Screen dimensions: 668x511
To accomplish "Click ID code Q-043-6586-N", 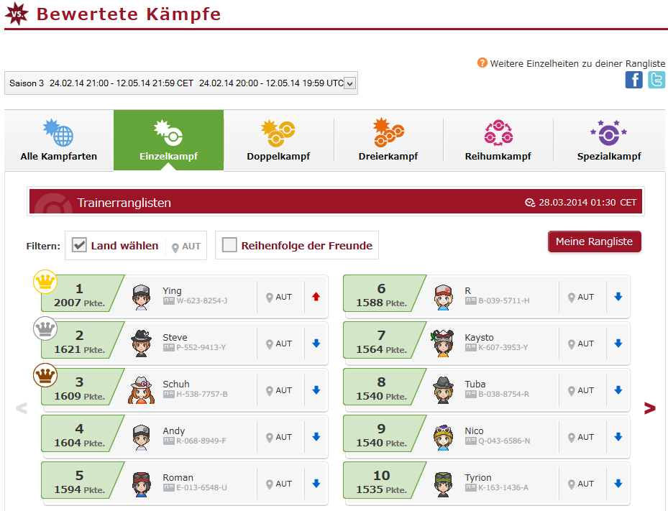I will point(504,441).
